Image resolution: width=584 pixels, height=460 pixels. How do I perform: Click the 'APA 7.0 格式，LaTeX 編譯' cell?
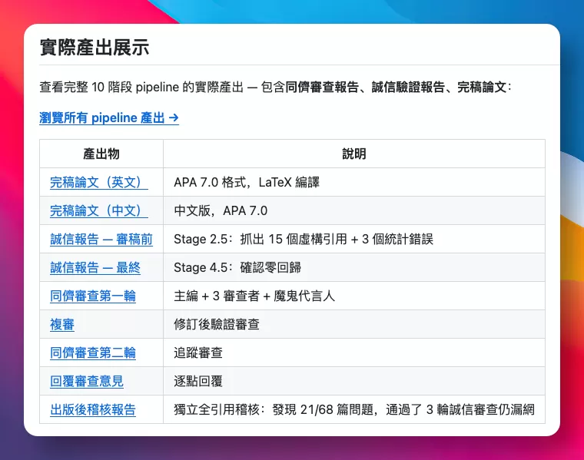[x=354, y=182]
